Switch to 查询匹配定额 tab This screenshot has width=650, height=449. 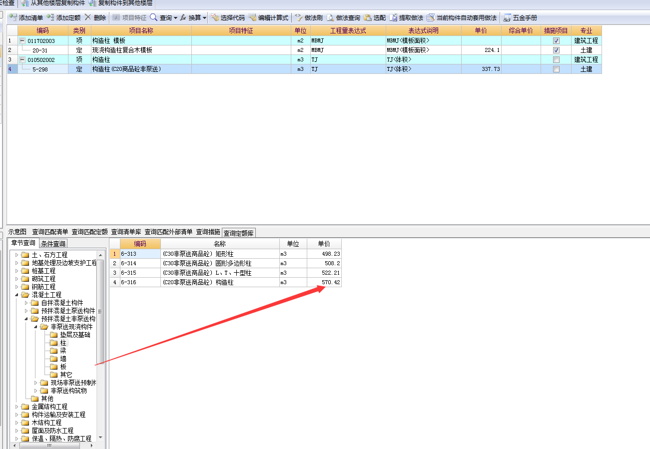pyautogui.click(x=90, y=232)
